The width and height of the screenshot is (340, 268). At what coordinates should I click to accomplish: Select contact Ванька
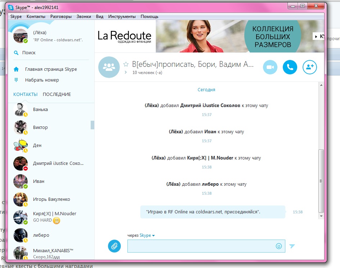pos(51,110)
